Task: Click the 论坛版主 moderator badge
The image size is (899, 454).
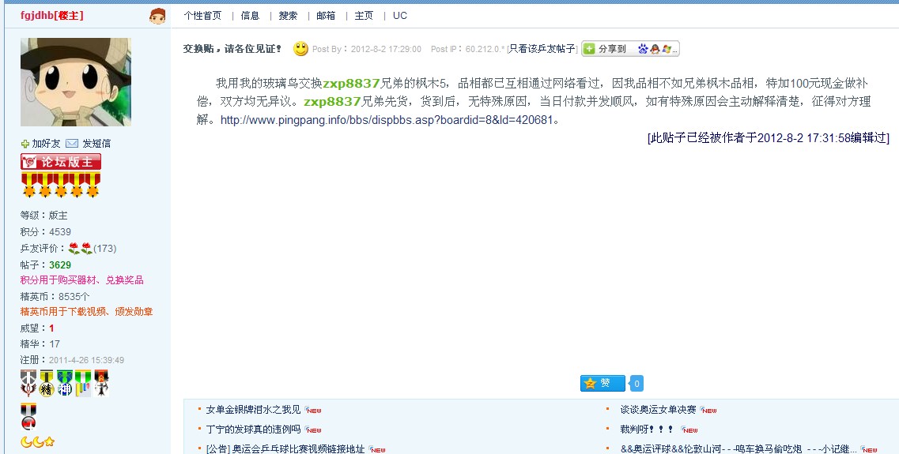Action: 61,162
